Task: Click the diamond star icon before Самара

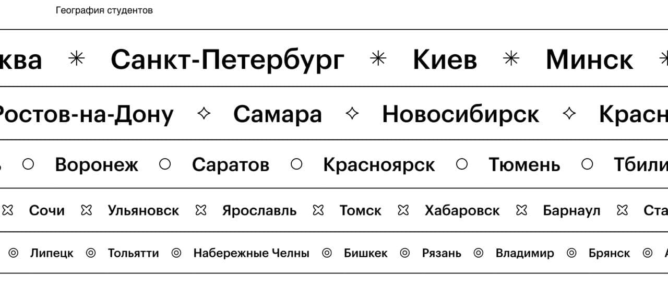Action: point(204,113)
